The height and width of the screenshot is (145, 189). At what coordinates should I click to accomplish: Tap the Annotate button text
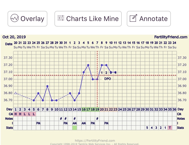point(153,19)
